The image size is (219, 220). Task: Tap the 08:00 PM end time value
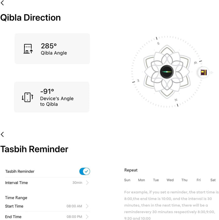click(x=74, y=217)
